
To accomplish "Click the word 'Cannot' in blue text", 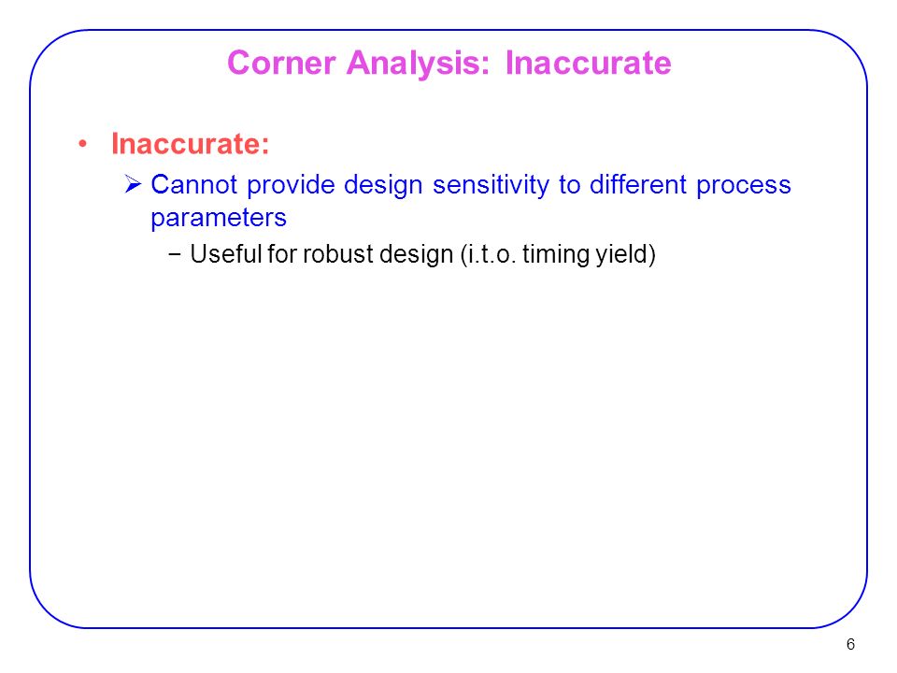I will pos(194,184).
